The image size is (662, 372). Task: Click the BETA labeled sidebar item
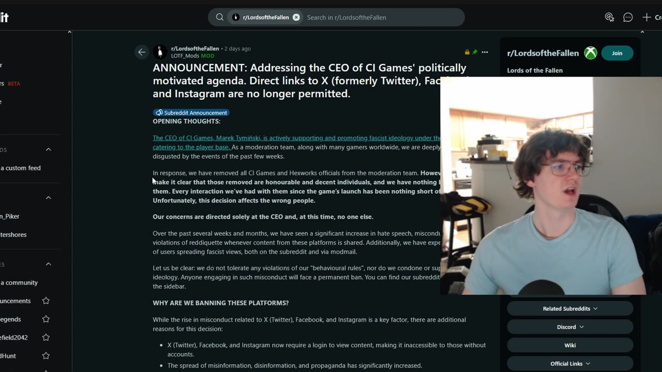point(10,84)
